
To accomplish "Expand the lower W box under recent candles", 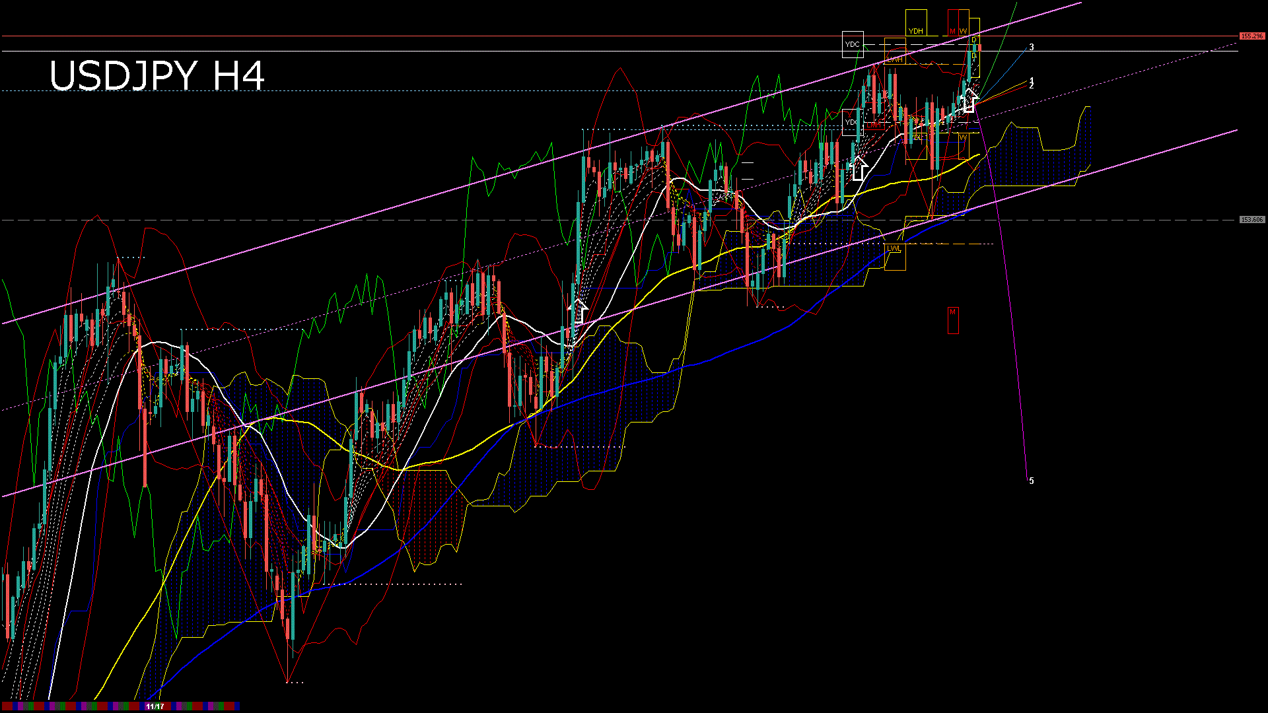I will (964, 137).
